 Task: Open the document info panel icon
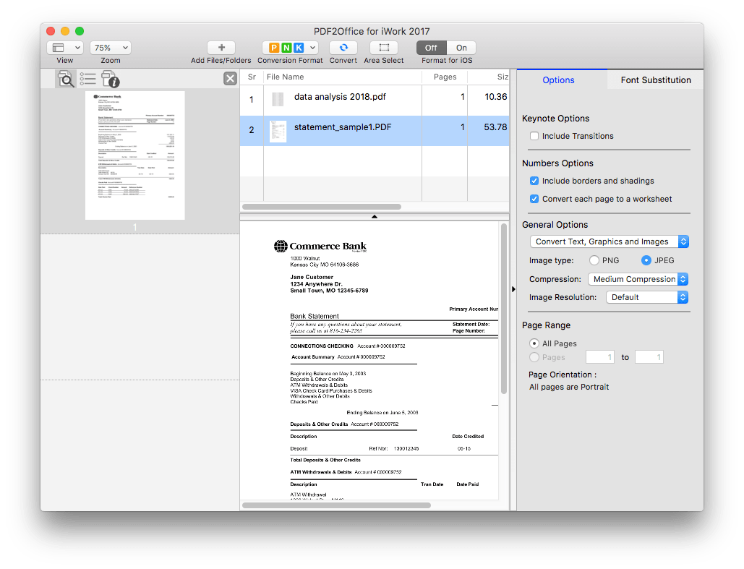click(x=110, y=79)
